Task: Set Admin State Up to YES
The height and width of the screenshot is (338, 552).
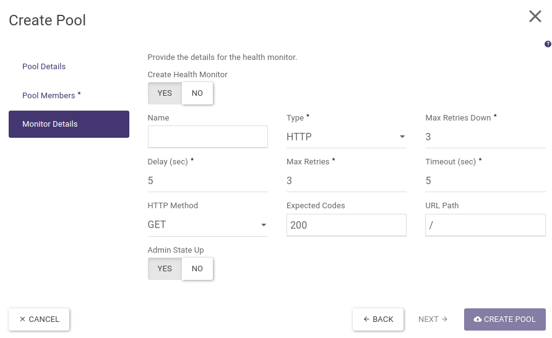Action: coord(165,269)
